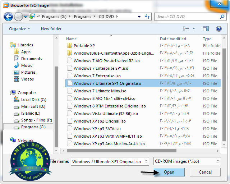This screenshot has height=184, width=230.
Task: Click the refresh icon in address bar
Action: click(x=147, y=17)
